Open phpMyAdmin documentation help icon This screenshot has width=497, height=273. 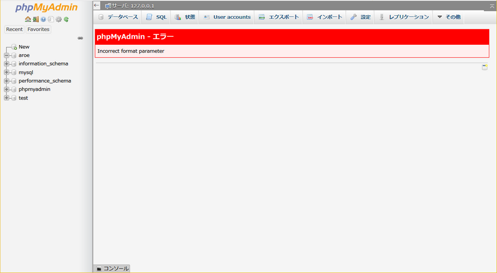pyautogui.click(x=43, y=19)
